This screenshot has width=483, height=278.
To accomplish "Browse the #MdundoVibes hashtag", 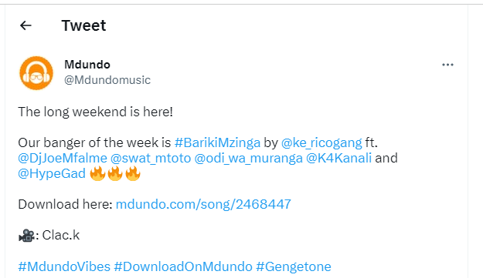I will [x=64, y=266].
